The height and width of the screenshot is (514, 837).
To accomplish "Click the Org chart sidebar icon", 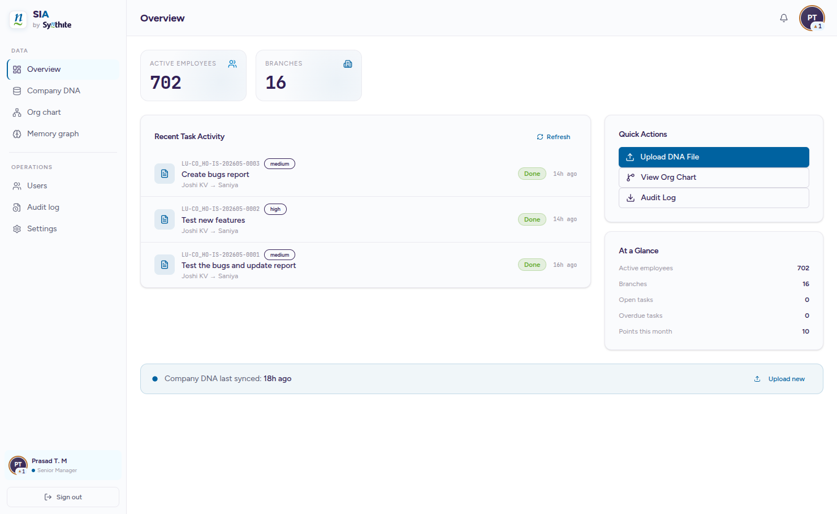I will (17, 113).
